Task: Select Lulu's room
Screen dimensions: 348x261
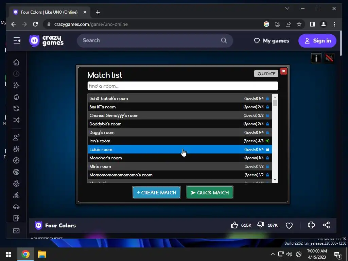Action: (x=180, y=150)
